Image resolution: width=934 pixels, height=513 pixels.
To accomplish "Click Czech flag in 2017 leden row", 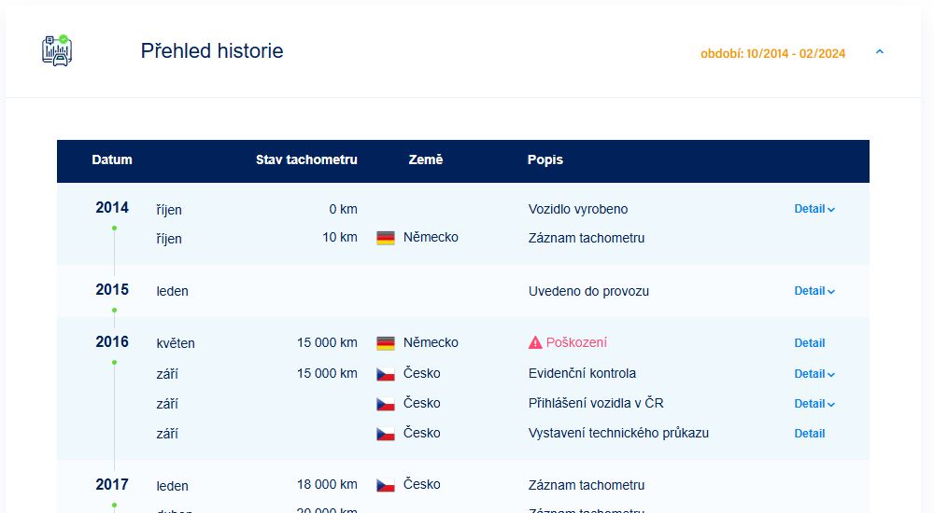I will 386,486.
